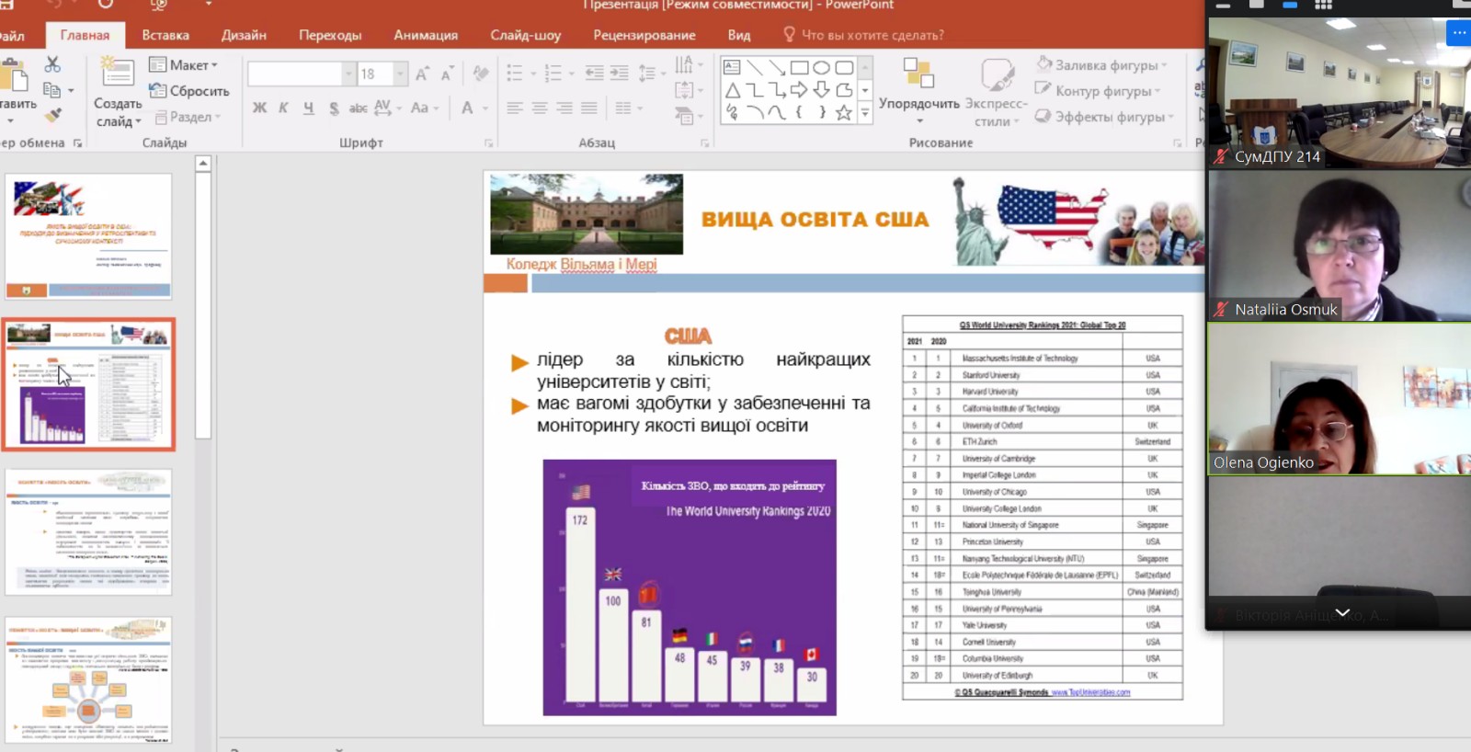Click the Создать слайд new slide icon

click(118, 72)
